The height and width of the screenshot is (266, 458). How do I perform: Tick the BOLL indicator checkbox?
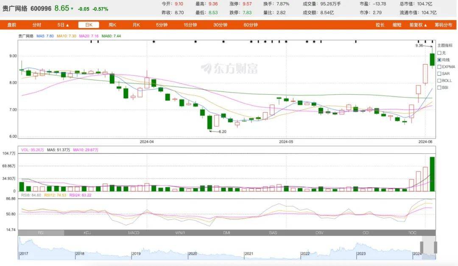tap(439, 80)
